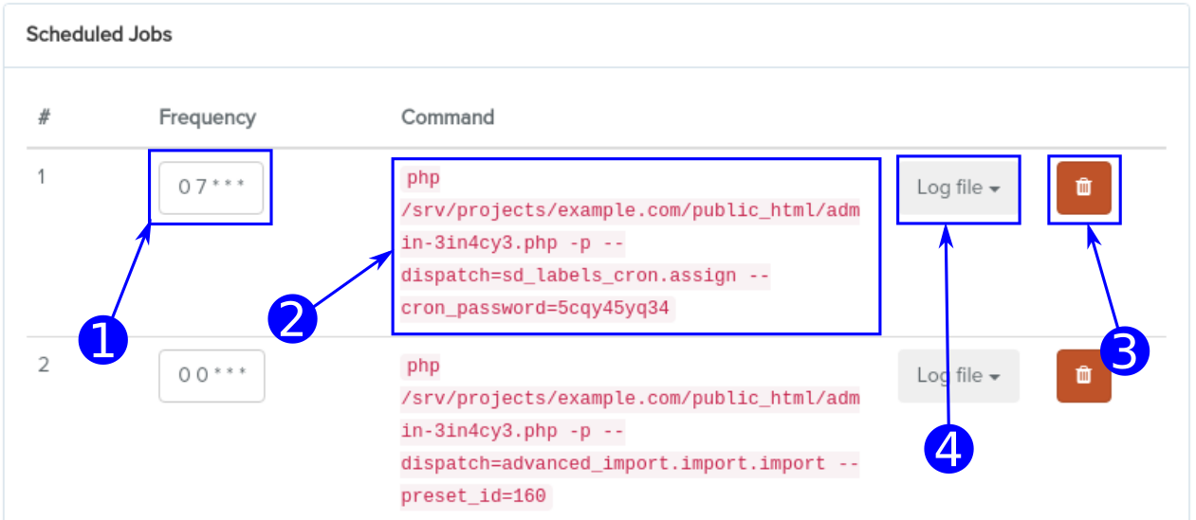Click the Scheduled Jobs panel heading
1196x520 pixels.
(x=99, y=35)
